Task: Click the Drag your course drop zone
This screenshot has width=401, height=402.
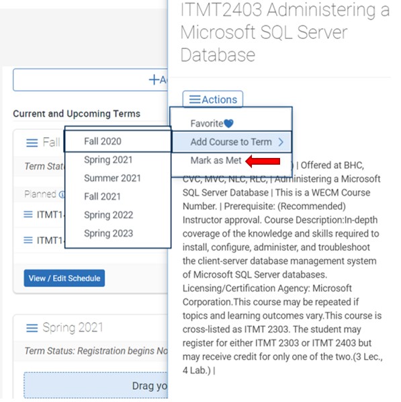Action: click(96, 385)
